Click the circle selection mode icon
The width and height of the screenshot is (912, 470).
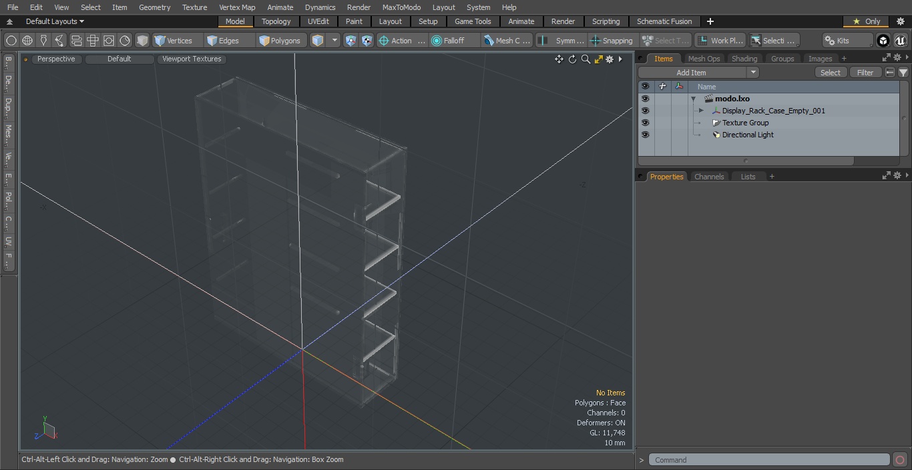coord(11,41)
